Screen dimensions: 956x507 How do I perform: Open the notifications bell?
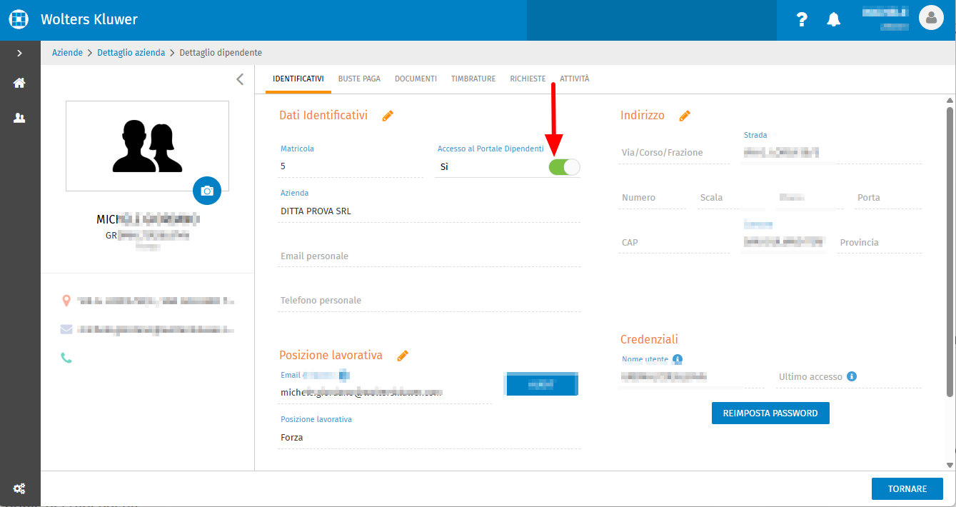click(x=833, y=20)
